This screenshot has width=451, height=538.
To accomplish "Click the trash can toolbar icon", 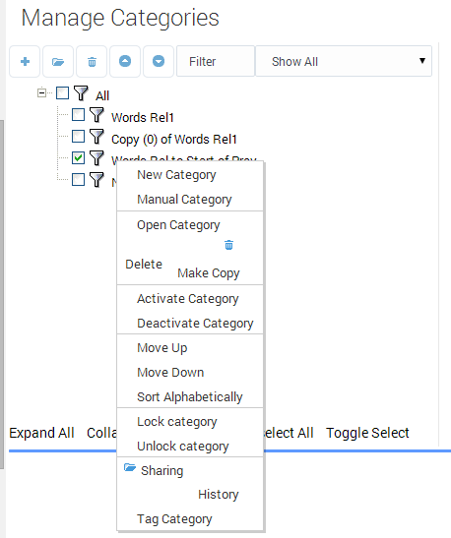I will (x=92, y=62).
